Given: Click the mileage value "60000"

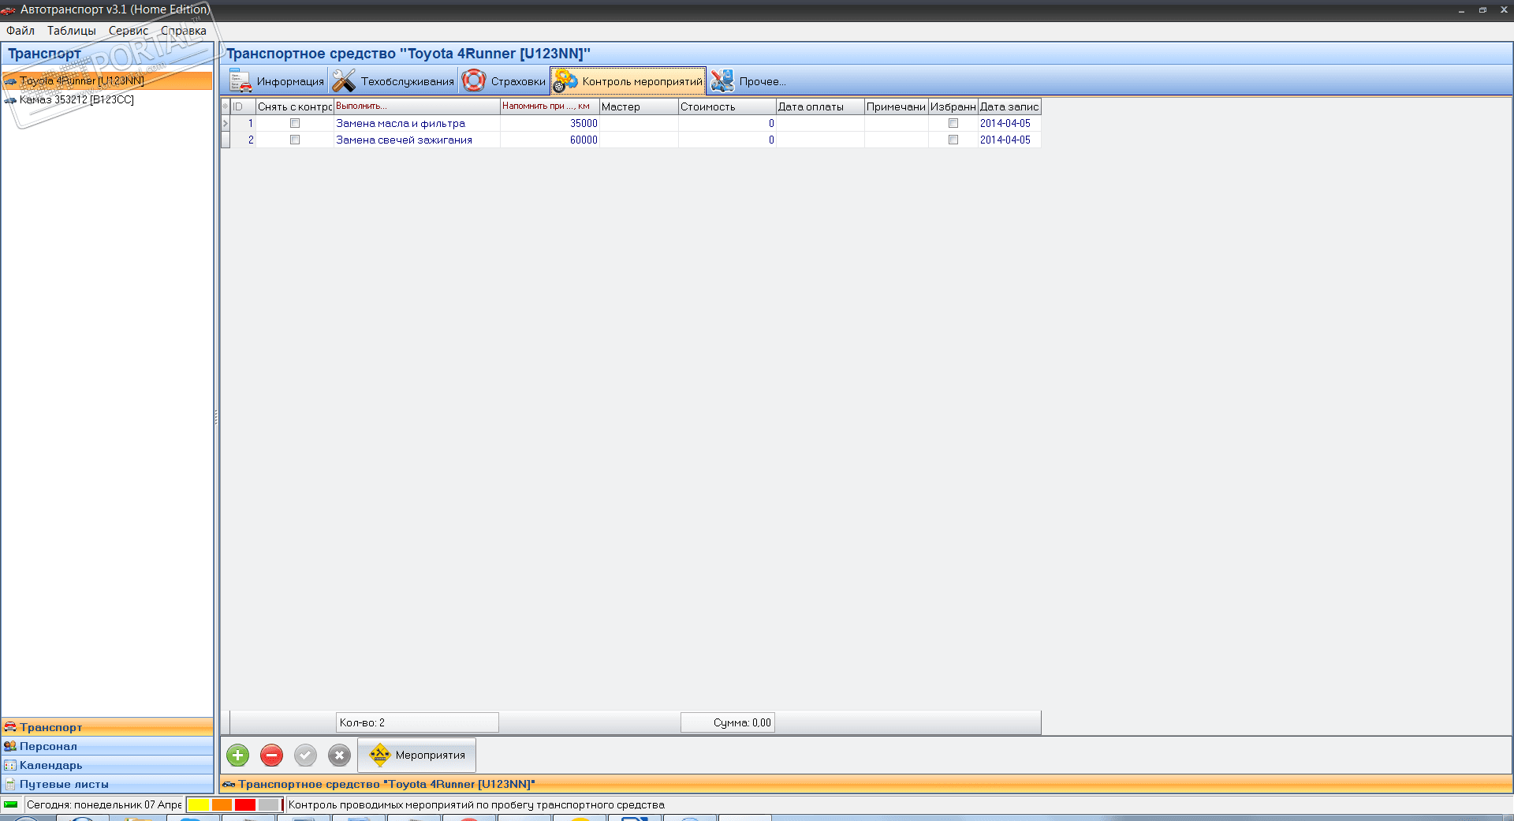Looking at the screenshot, I should (584, 140).
